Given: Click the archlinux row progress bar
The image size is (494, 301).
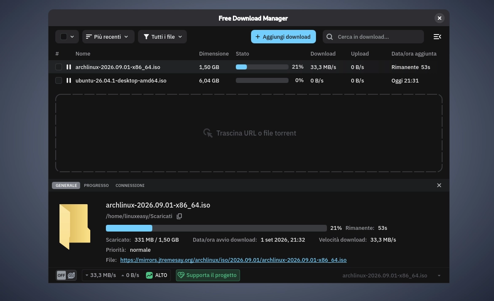Looking at the screenshot, I should 262,67.
